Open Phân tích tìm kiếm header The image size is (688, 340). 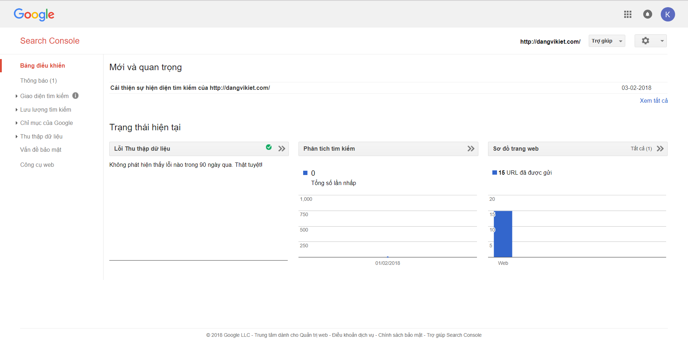(329, 149)
